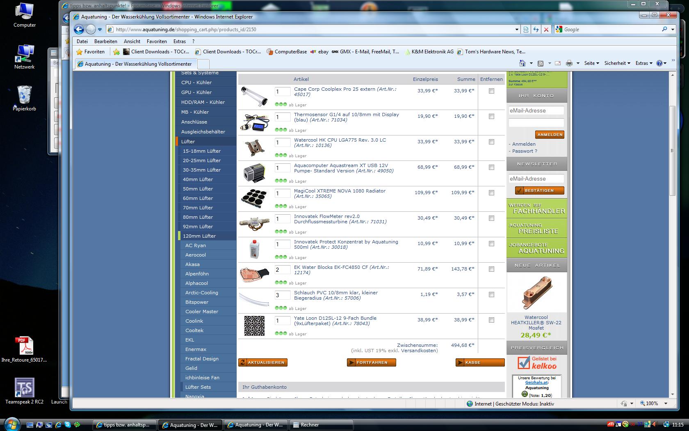Click the kelkoo Preisvergleich logo
Image resolution: width=689 pixels, height=431 pixels.
click(x=537, y=363)
